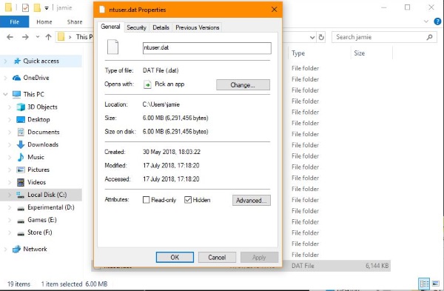This screenshot has height=291, width=444.
Task: Click the Downloads arrow icon in sidebar
Action: pyautogui.click(x=21, y=144)
